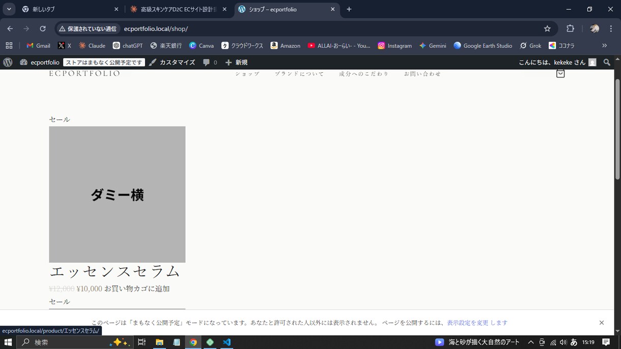621x349 pixels.
Task: Open the クラウドワークス bookmark
Action: [x=242, y=45]
